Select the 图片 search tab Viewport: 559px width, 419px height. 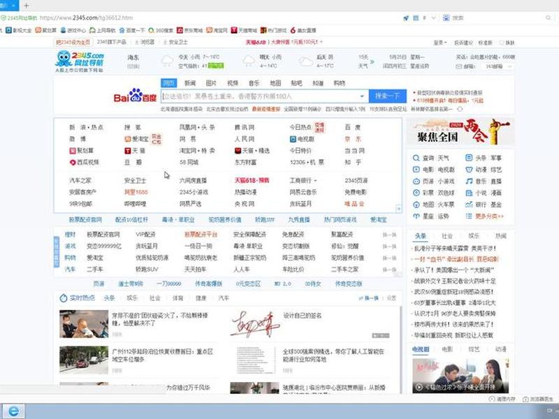211,83
